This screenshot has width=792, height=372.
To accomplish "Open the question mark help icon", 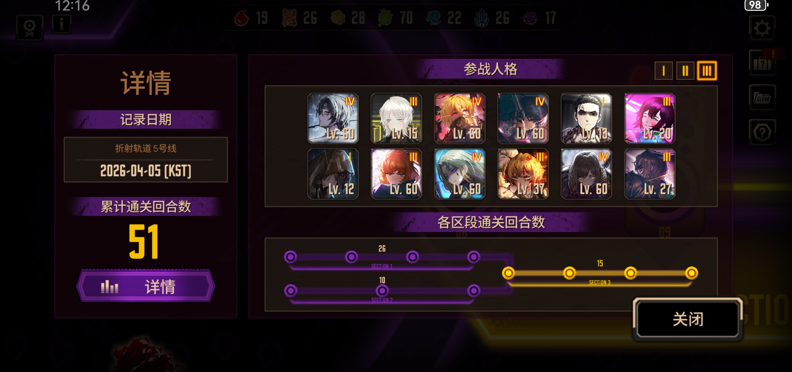I will pyautogui.click(x=762, y=132).
